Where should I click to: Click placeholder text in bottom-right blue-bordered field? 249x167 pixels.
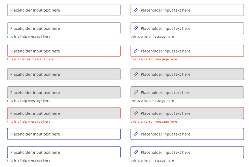pyautogui.click(x=165, y=153)
